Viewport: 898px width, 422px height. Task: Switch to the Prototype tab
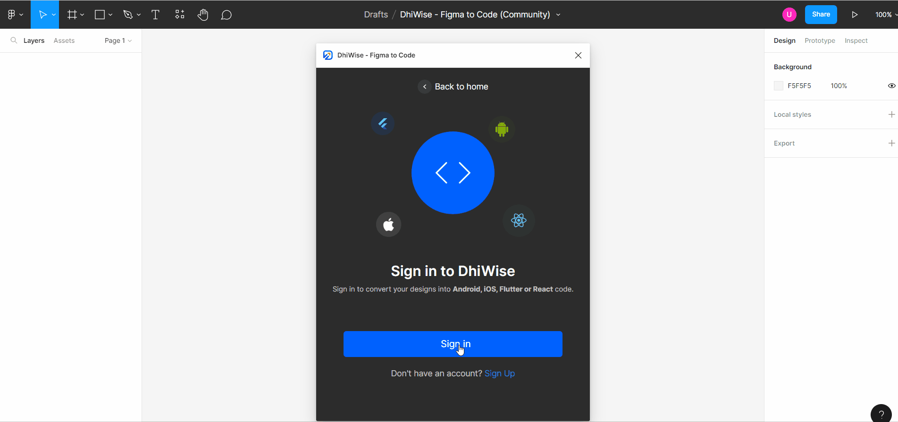click(x=820, y=41)
